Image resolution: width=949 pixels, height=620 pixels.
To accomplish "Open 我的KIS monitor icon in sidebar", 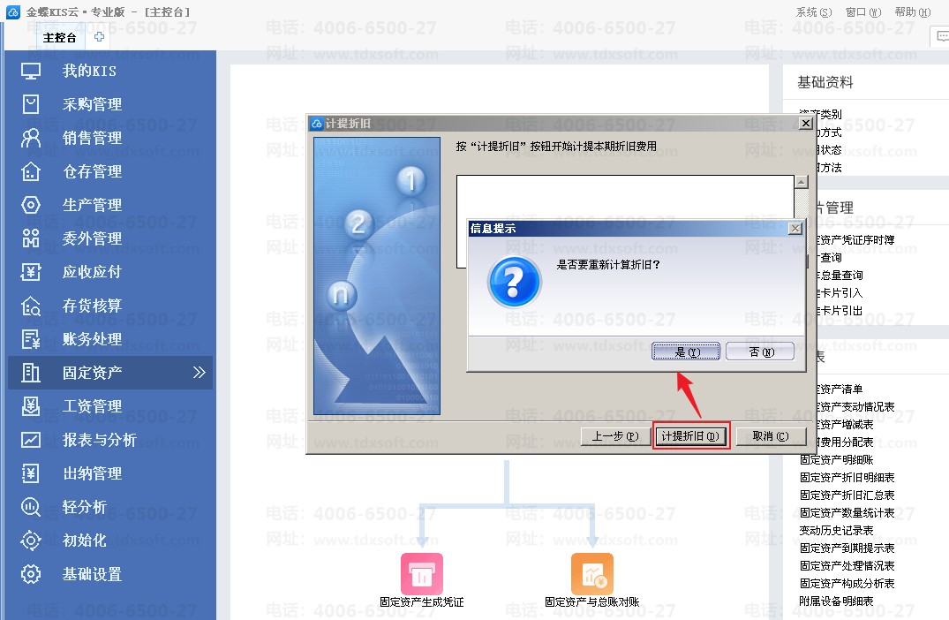I will 31,71.
